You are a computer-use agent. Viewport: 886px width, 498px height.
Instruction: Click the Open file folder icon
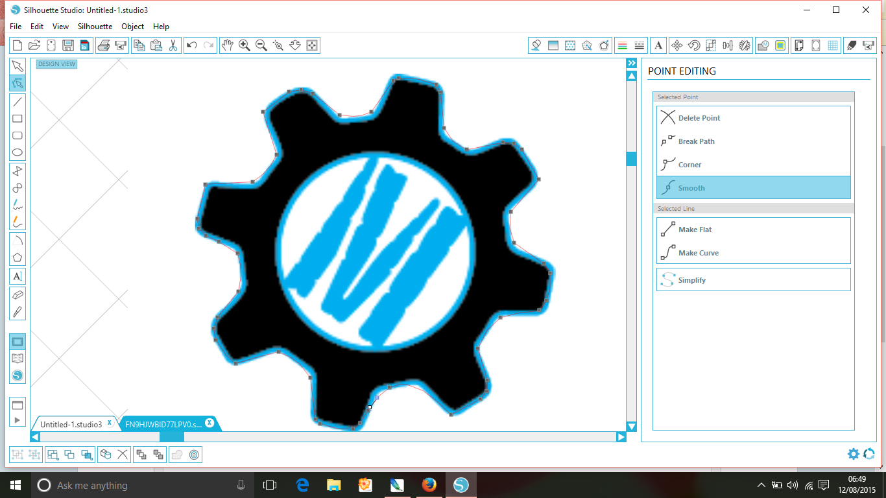(x=34, y=45)
